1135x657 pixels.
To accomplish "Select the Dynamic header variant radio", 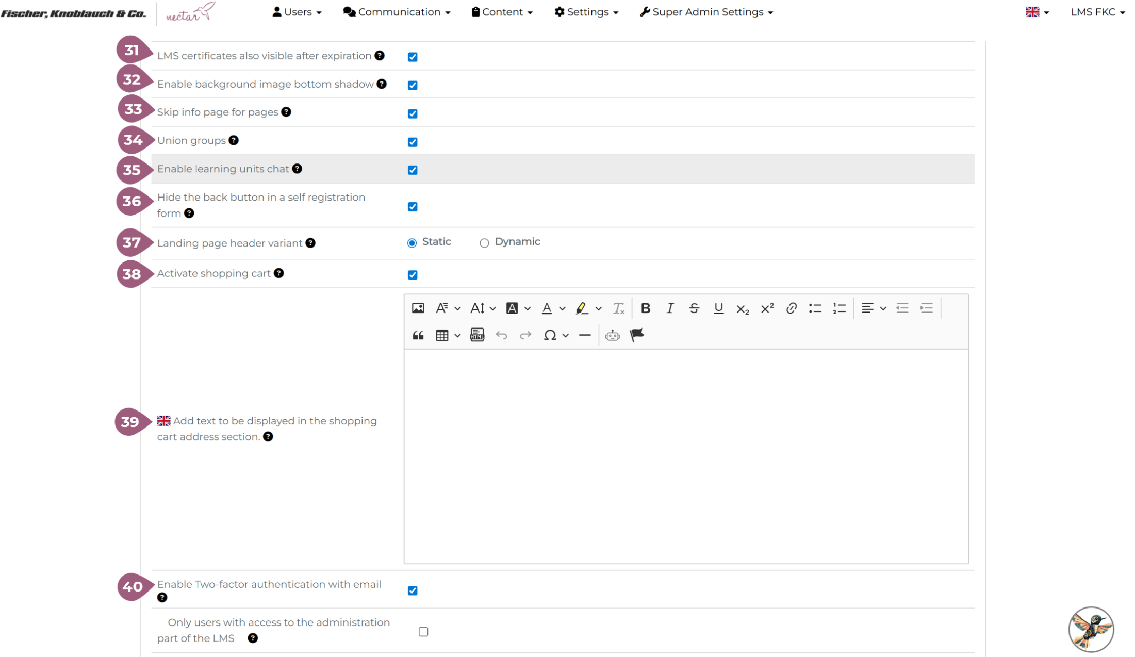I will coord(484,243).
